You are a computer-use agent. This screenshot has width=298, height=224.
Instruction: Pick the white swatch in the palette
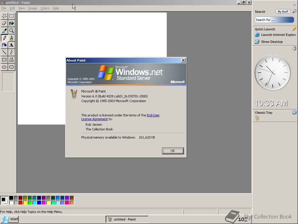point(11,202)
